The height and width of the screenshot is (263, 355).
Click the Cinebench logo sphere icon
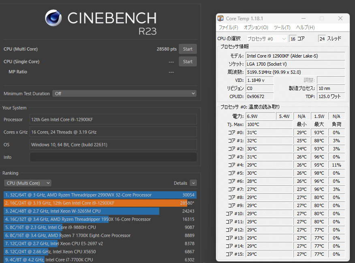point(53,18)
